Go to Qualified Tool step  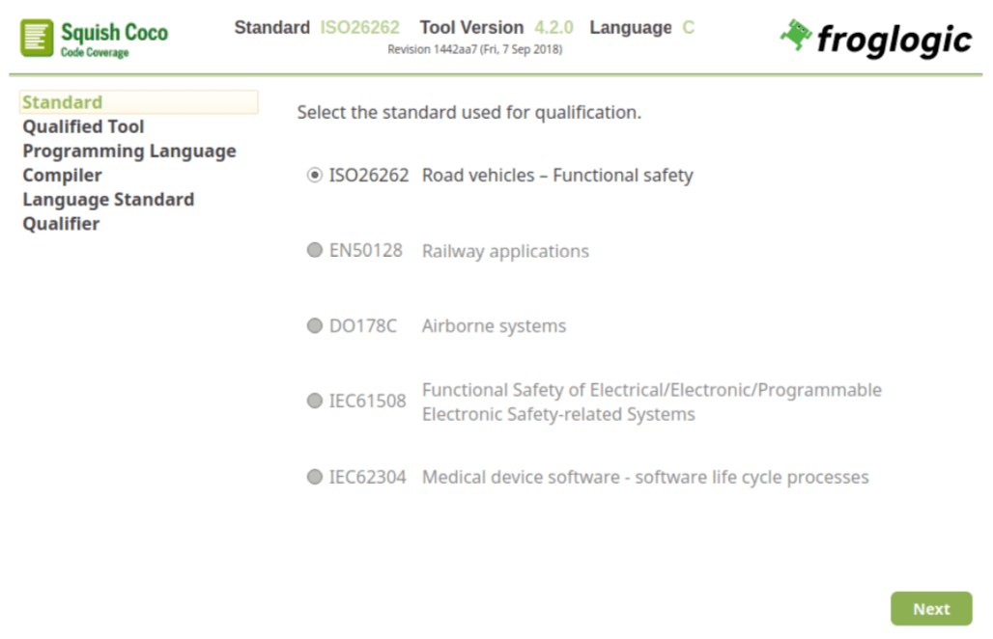83,126
